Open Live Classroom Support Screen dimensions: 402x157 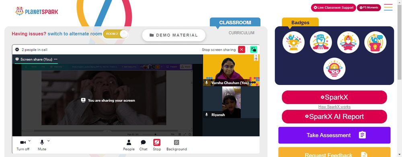point(334,8)
